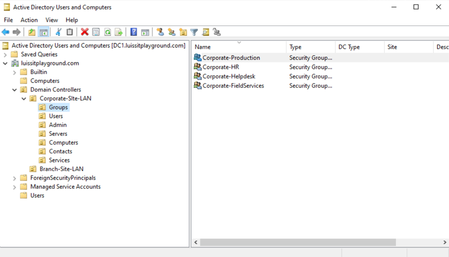Open Properties toolbar icon

point(96,32)
